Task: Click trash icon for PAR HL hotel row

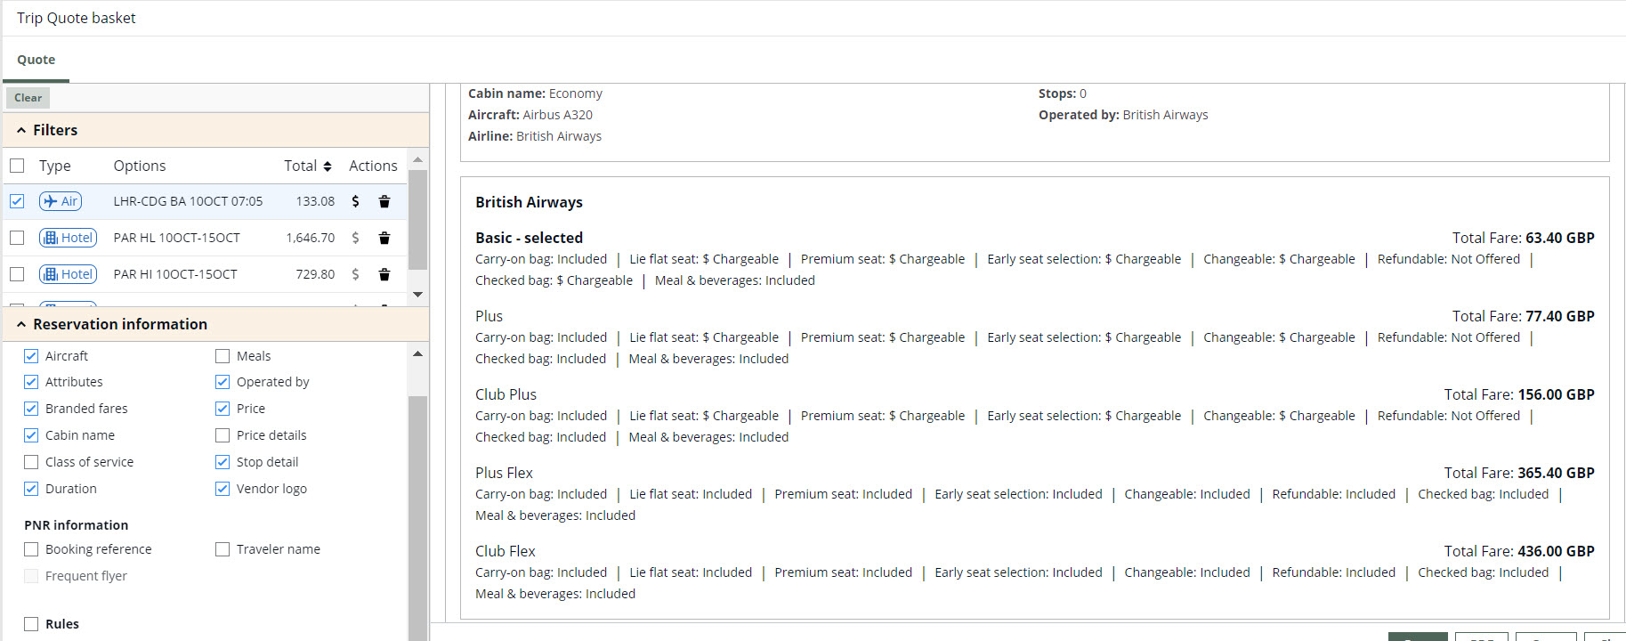Action: tap(384, 238)
